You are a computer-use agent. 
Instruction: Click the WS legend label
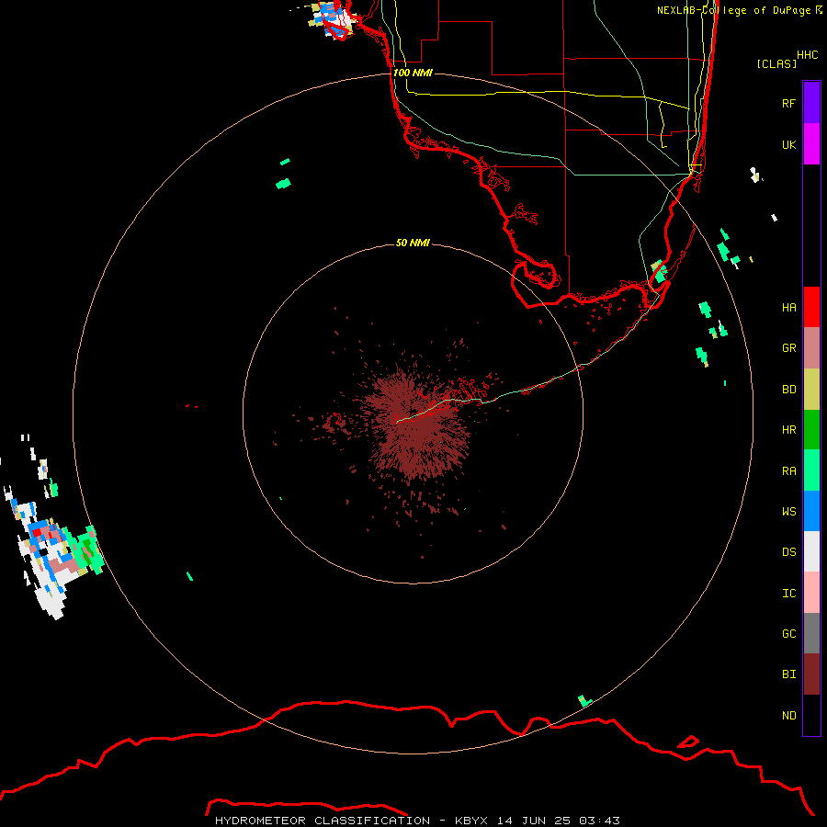click(788, 511)
